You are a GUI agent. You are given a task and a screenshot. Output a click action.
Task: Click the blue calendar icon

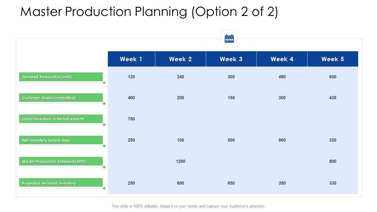pyautogui.click(x=229, y=39)
